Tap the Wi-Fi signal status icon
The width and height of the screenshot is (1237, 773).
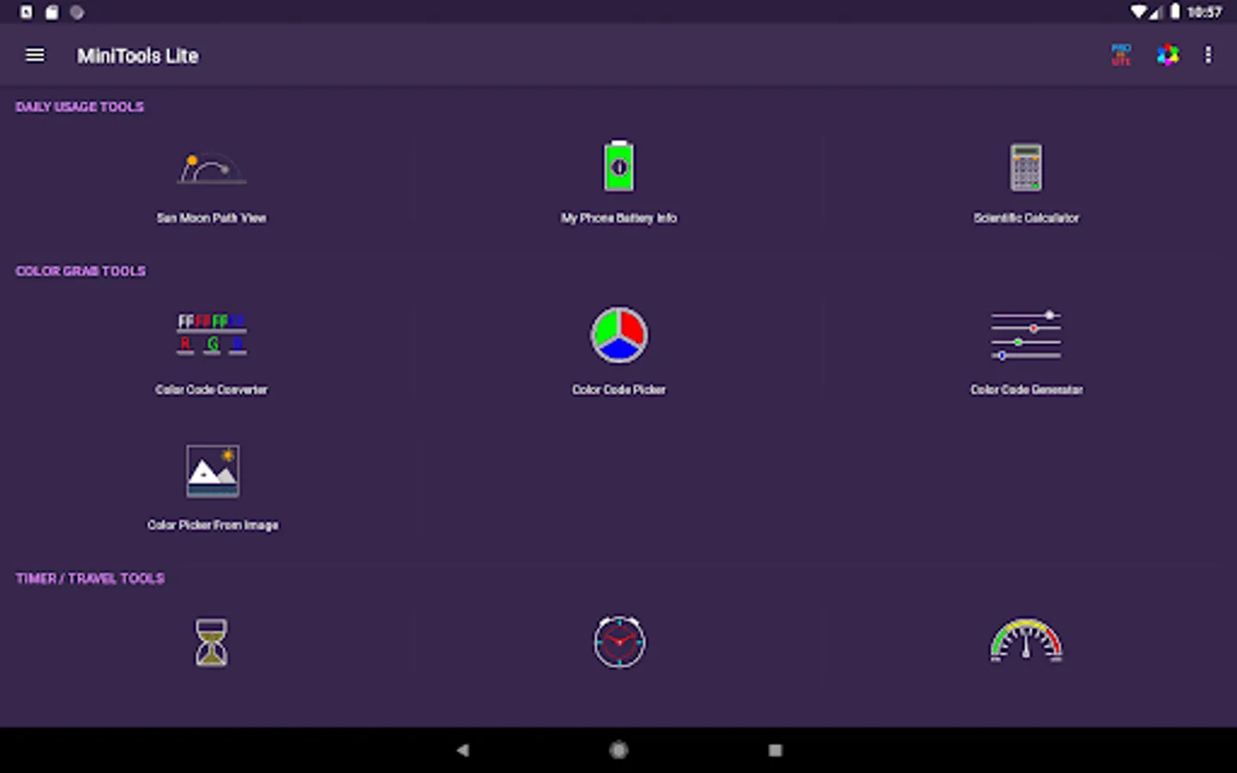1139,12
